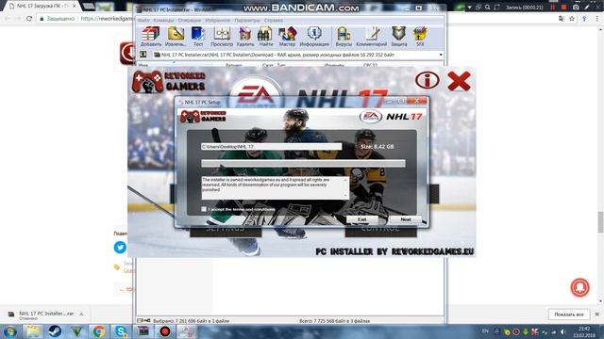604x339 pixels.
Task: Click the EN language indicator in the tray
Action: [x=485, y=331]
